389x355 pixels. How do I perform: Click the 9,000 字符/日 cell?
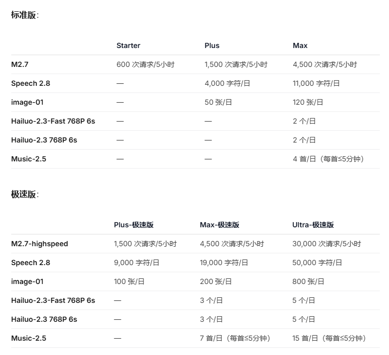pos(136,263)
